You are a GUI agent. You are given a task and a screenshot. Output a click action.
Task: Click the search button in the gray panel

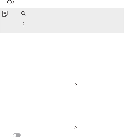point(23,13)
